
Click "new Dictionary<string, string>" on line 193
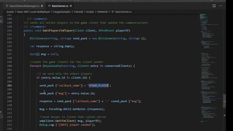(116, 39)
